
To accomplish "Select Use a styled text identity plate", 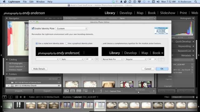I will (x=37, y=44).
